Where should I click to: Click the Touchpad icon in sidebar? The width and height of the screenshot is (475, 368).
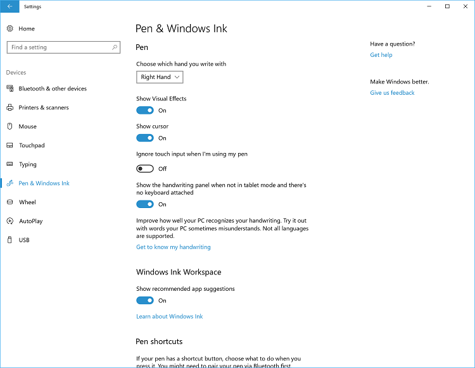tap(9, 145)
